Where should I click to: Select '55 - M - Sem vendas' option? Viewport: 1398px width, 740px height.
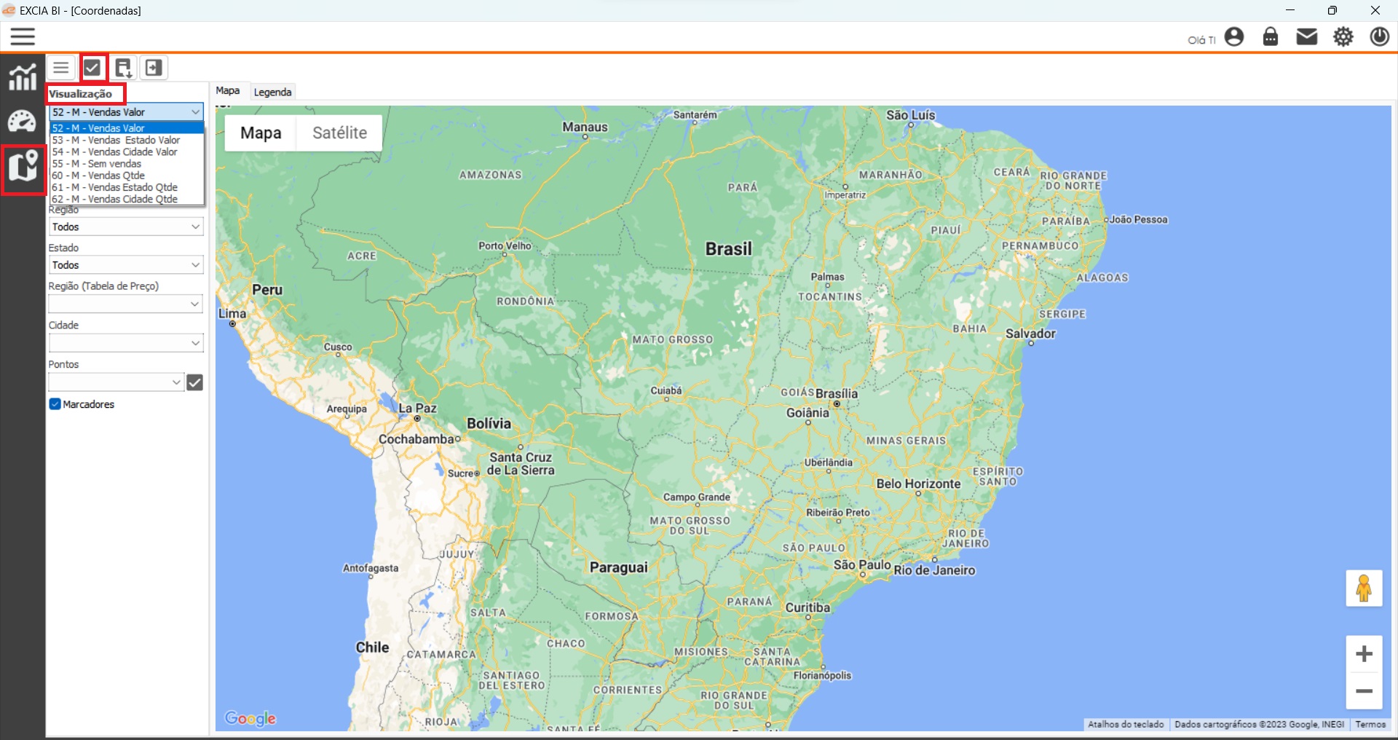[x=97, y=164]
